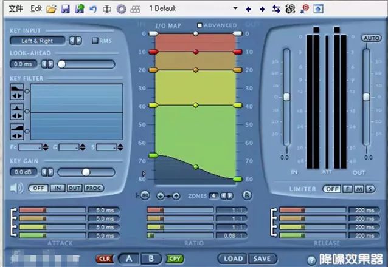Click the help question mark icon
The height and width of the screenshot is (267, 388).
click(x=311, y=260)
